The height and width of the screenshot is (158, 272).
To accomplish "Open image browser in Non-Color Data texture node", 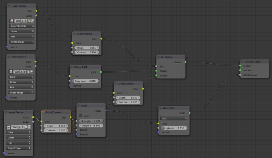I will pos(12,21).
